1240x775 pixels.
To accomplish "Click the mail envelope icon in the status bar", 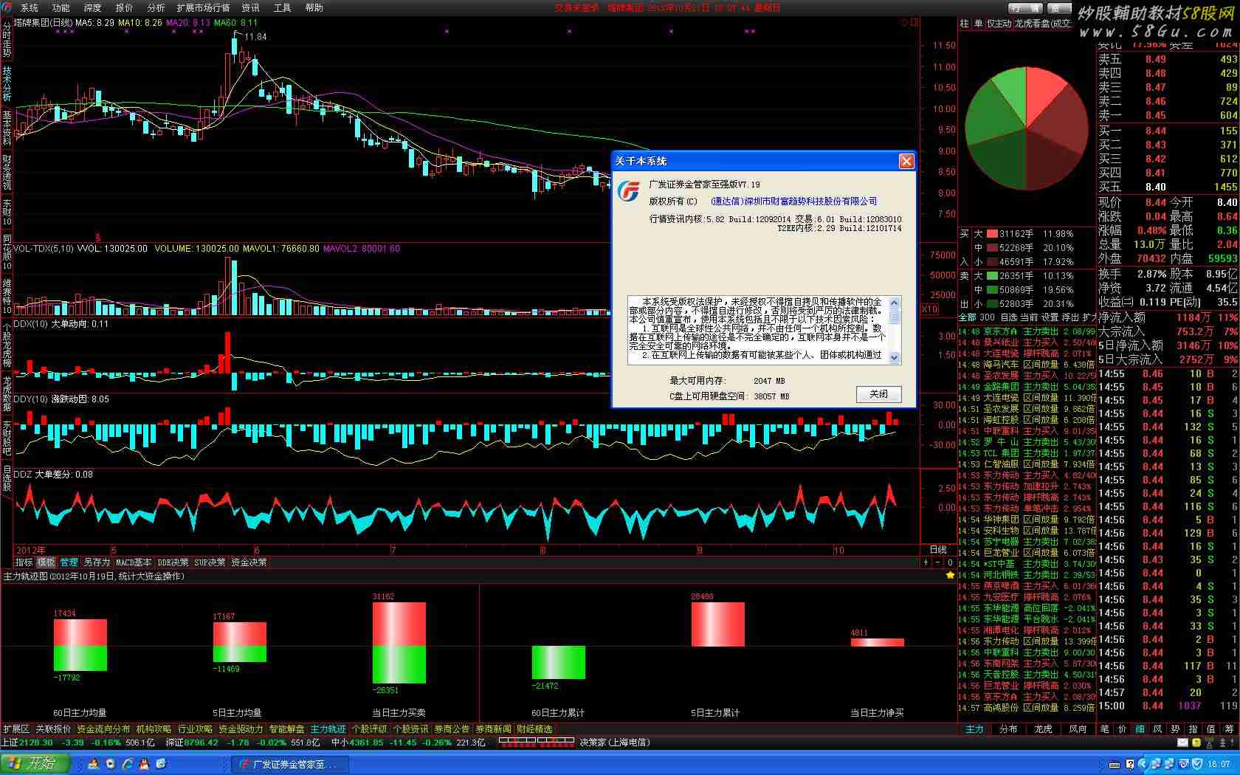I will pyautogui.click(x=1182, y=743).
